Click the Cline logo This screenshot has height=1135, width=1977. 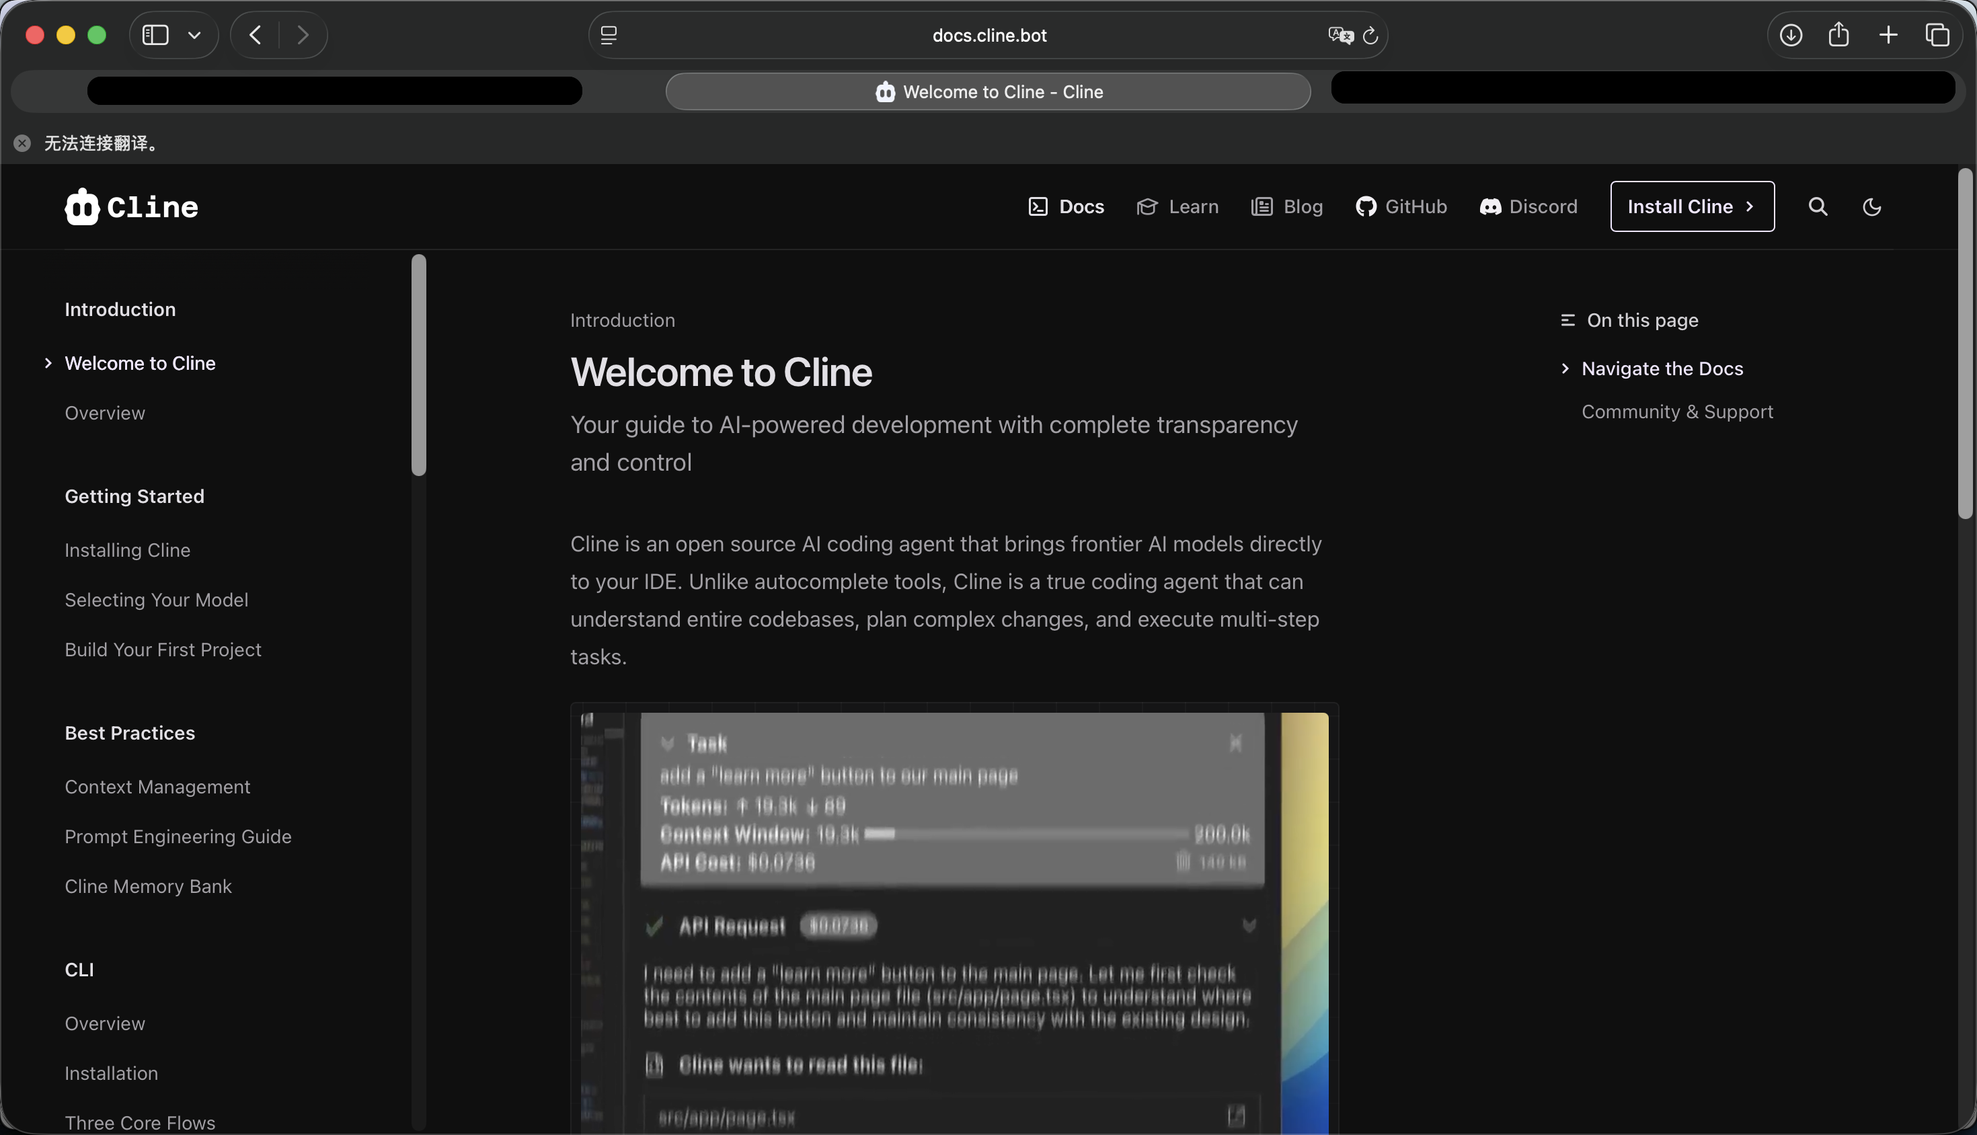(x=131, y=206)
